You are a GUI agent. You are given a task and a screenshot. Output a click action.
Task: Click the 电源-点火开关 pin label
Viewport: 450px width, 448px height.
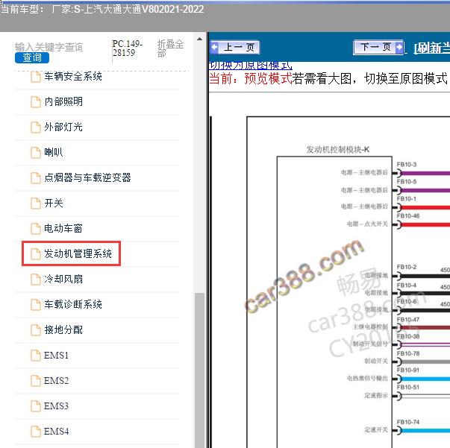tap(367, 224)
